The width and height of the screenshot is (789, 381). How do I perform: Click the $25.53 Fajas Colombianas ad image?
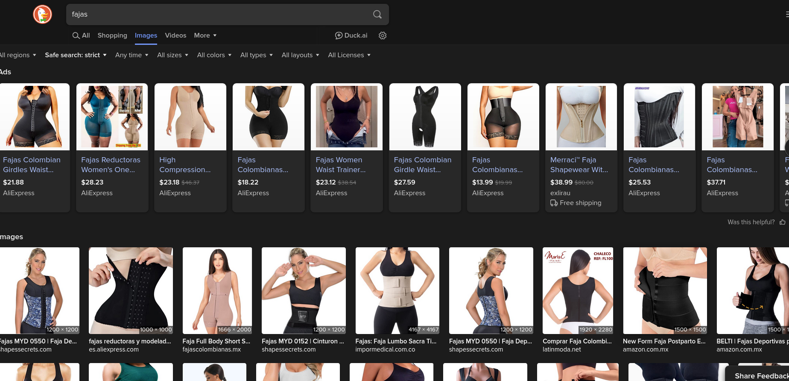(x=660, y=117)
